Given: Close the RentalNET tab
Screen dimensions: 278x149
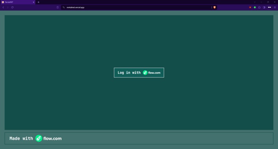Looking at the screenshot, I should click(x=33, y=2).
